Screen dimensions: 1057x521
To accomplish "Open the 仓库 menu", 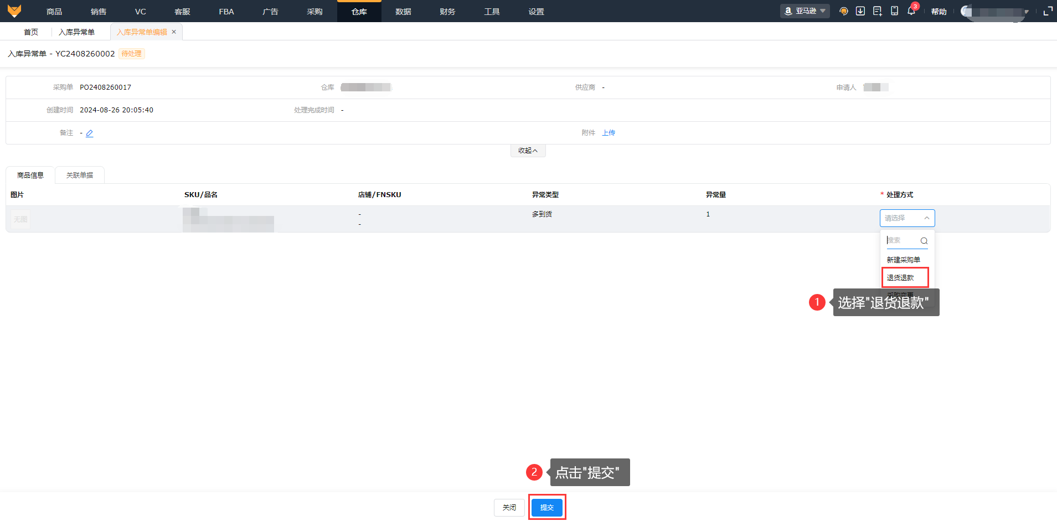I will pyautogui.click(x=359, y=12).
